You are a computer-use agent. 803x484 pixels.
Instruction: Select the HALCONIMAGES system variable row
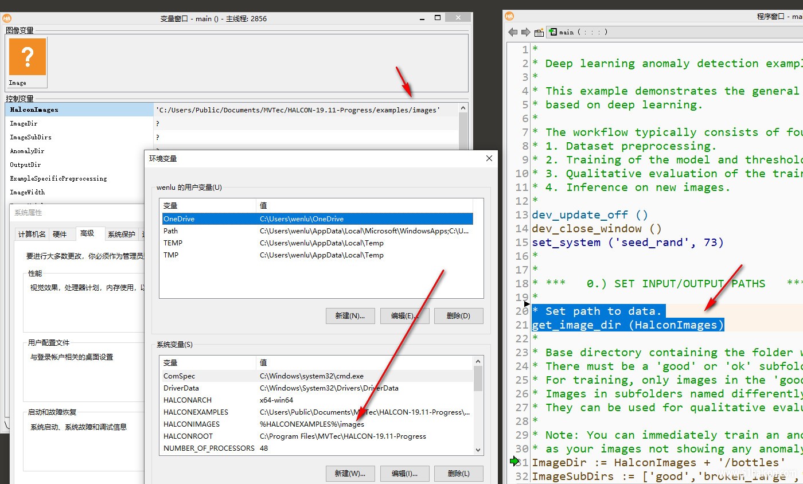[x=317, y=424]
